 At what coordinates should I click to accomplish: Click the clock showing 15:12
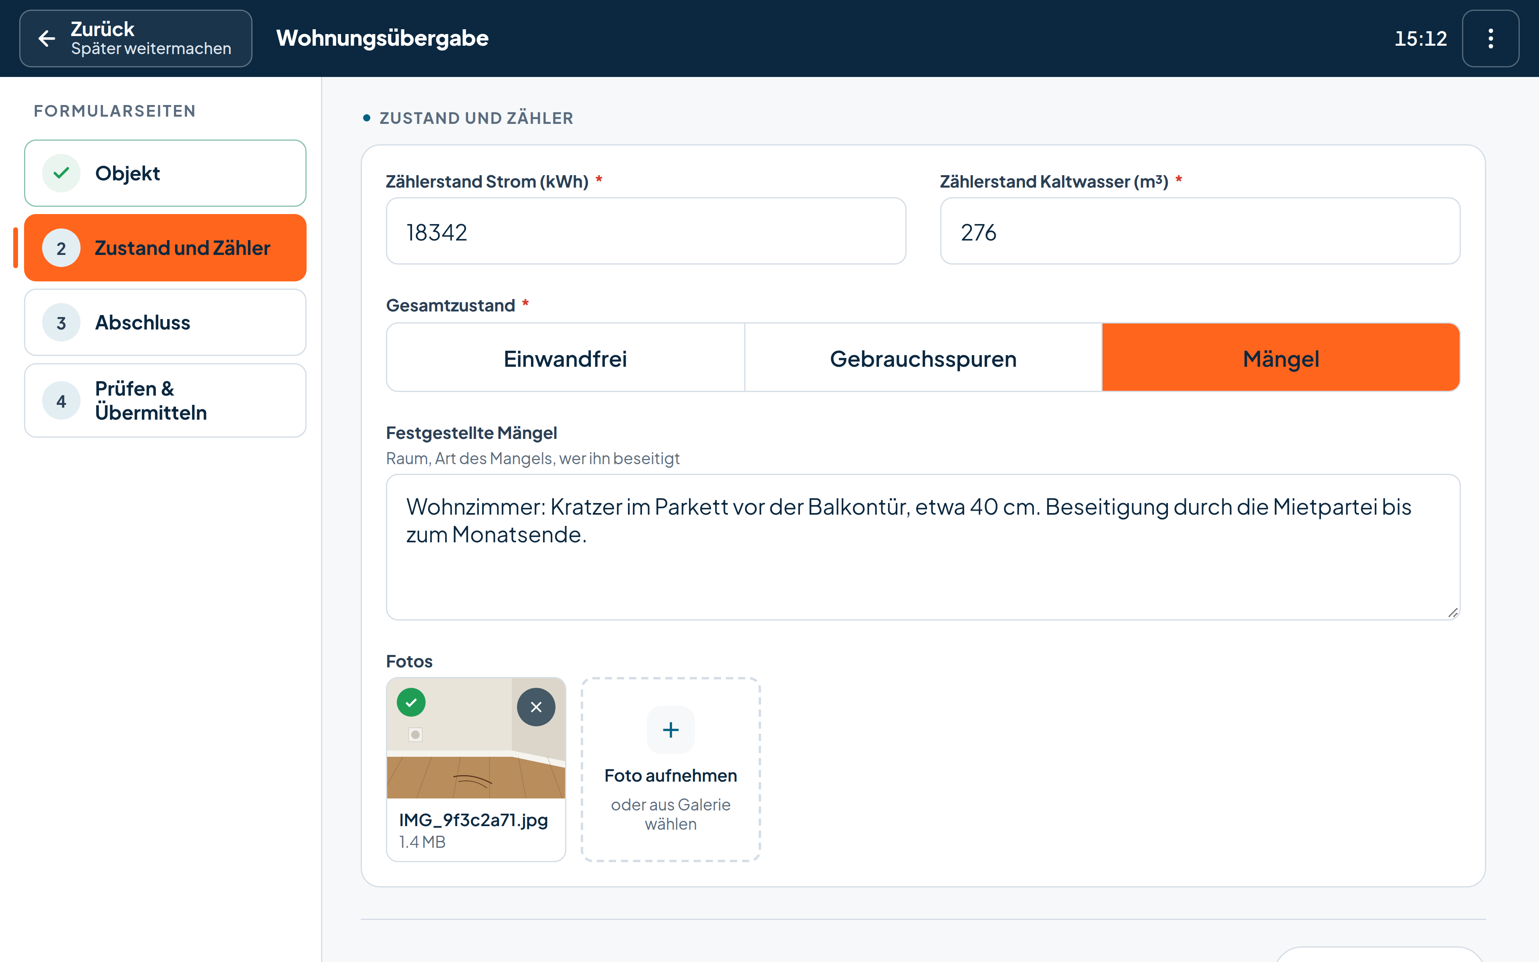(1420, 38)
